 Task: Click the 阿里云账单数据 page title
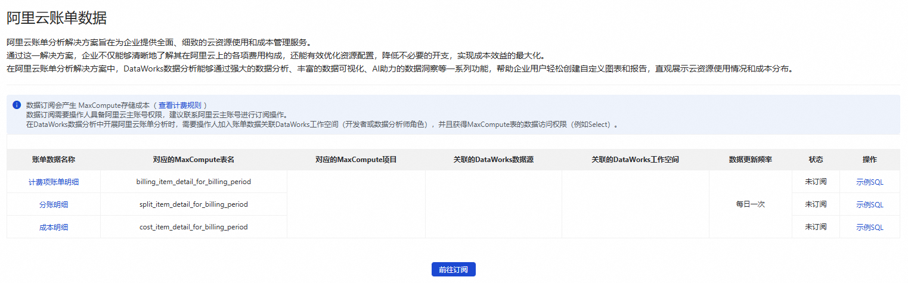tap(57, 18)
